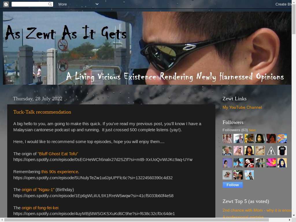Open the "this 90s experience" link
Image resolution: width=296 pixels, height=222 pixels.
point(60,172)
